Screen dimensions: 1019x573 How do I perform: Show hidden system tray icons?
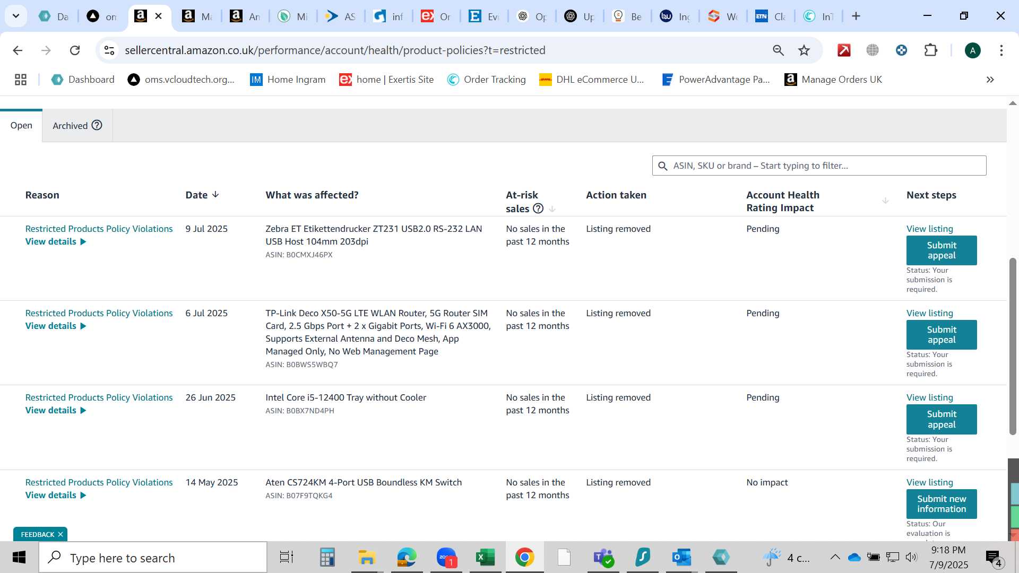click(835, 557)
